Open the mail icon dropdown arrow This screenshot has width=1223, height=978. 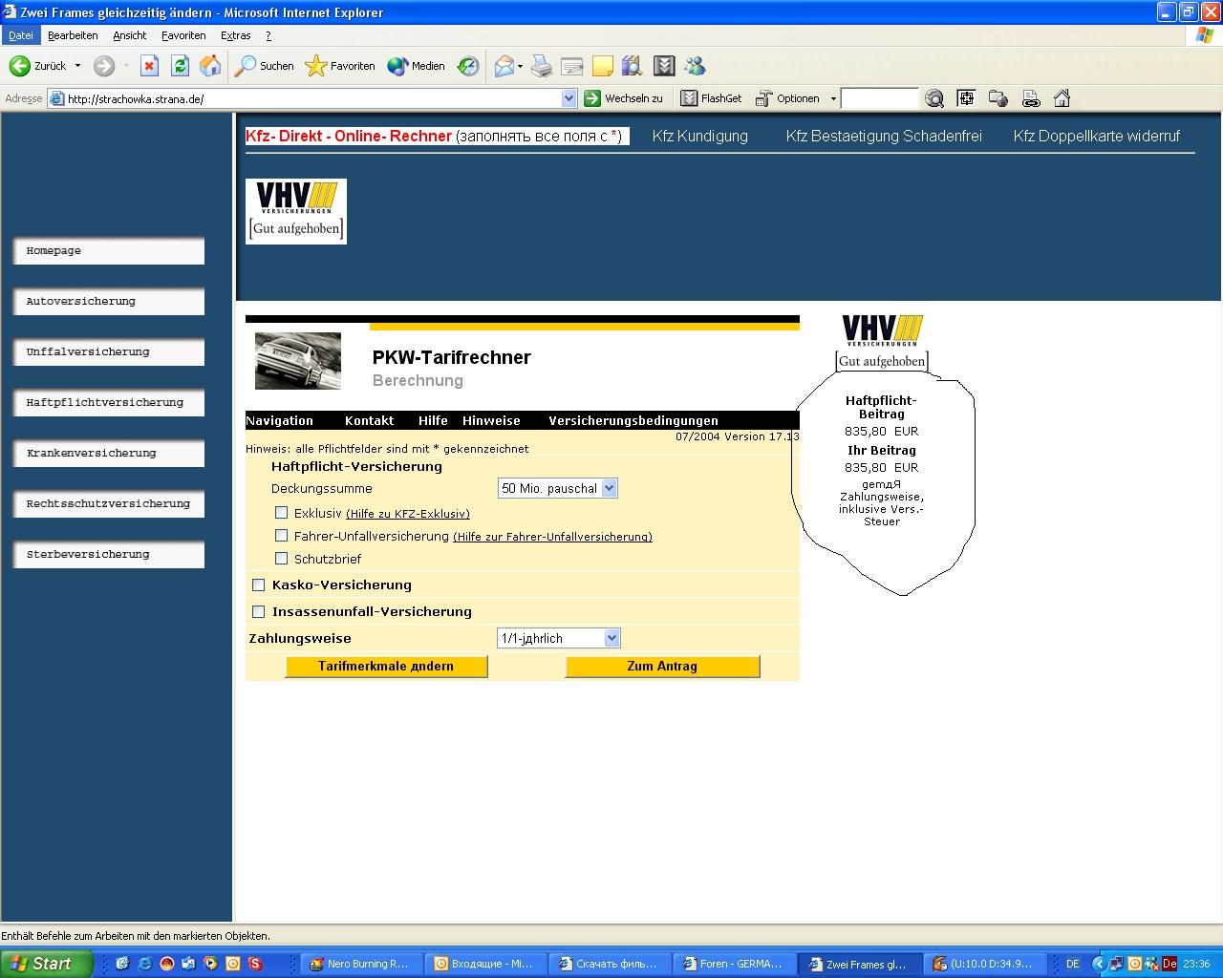click(520, 66)
